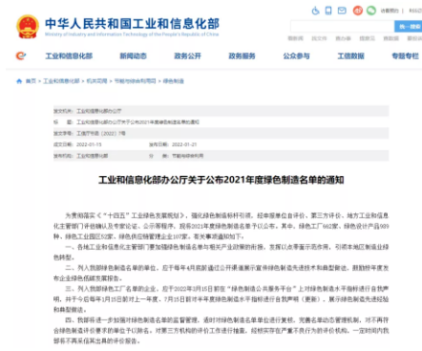422x351 pixels.
Task: Click the site search input field
Action: [x=342, y=27]
